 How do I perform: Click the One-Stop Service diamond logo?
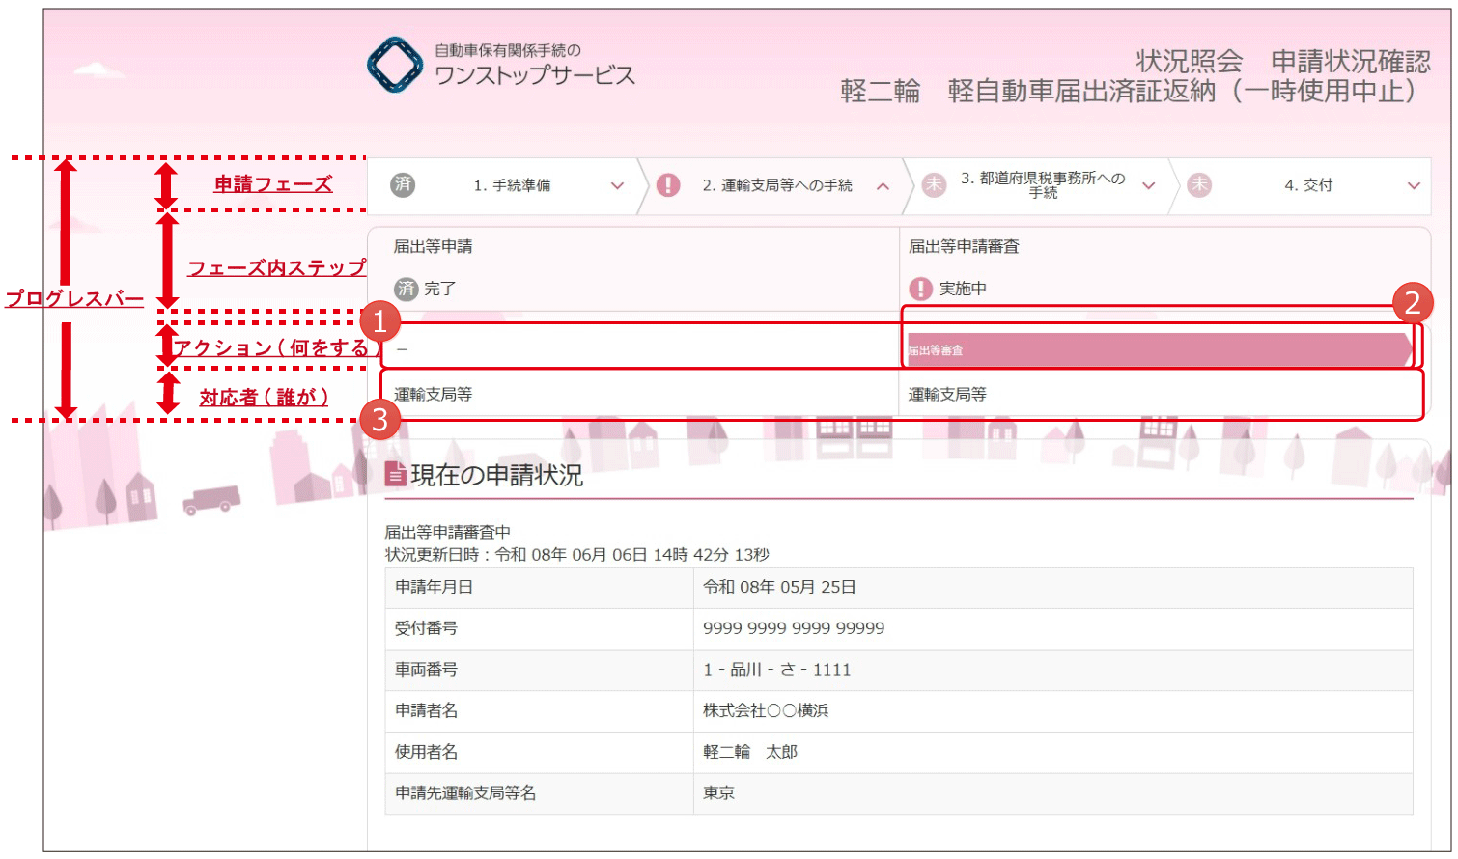[395, 65]
